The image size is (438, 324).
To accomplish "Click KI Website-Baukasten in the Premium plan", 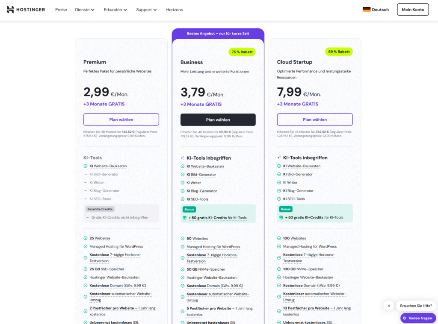I will 108,166.
